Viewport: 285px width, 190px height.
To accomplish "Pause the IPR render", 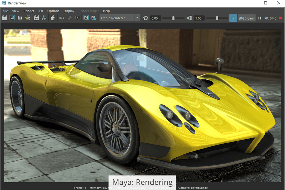I will click(x=260, y=18).
